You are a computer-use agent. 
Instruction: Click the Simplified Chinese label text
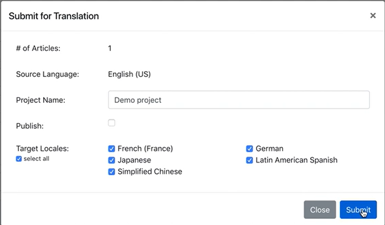[x=150, y=171]
